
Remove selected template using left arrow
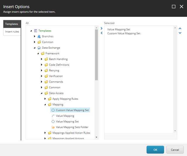101,33
